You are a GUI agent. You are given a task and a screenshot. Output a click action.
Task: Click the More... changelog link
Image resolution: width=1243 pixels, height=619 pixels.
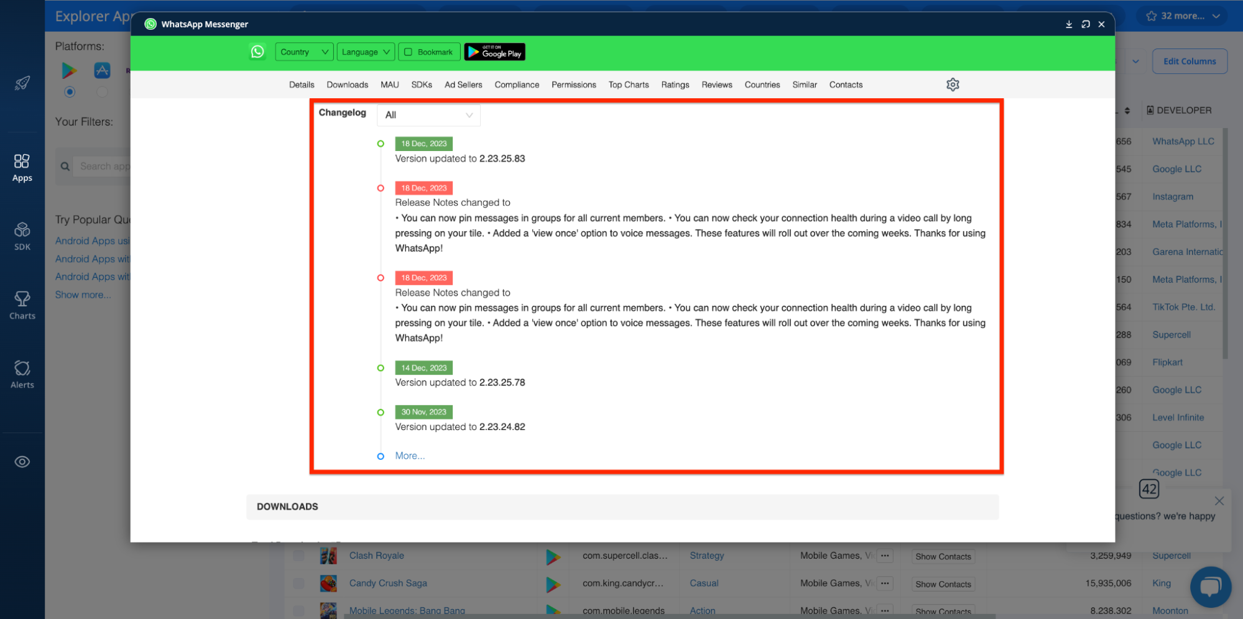(410, 456)
